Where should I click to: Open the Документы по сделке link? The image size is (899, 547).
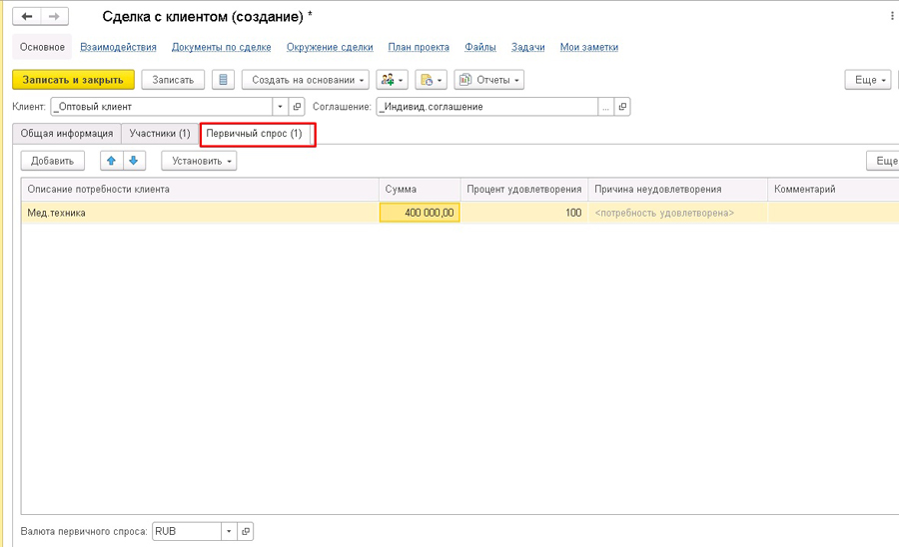point(221,47)
